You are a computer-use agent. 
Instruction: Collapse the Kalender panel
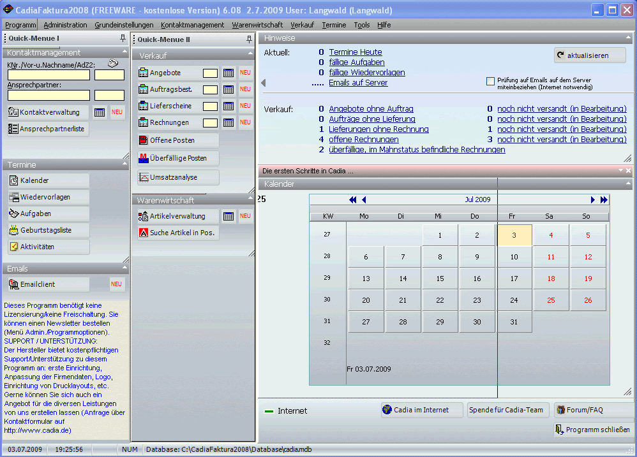click(628, 184)
